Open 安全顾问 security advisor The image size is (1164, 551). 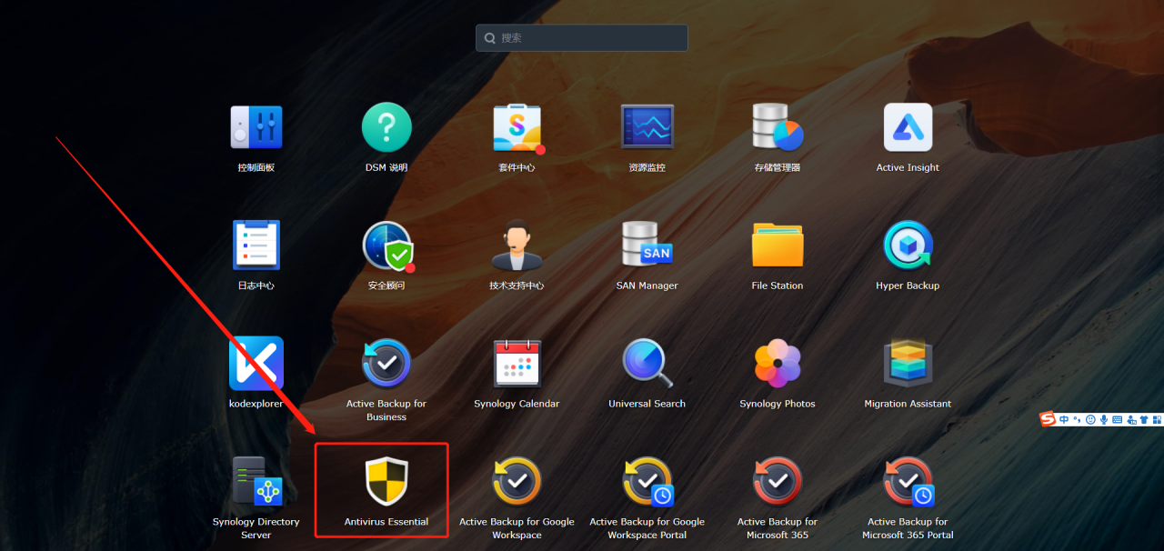click(386, 245)
